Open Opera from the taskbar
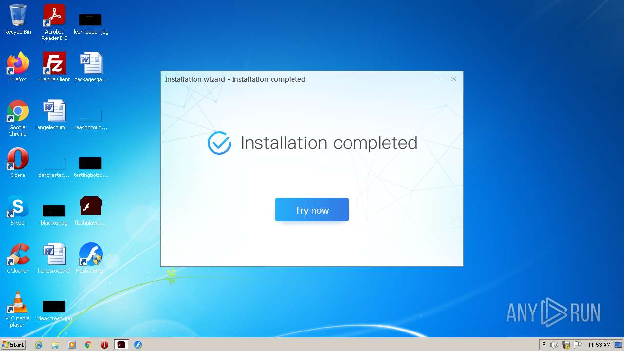 tap(104, 345)
